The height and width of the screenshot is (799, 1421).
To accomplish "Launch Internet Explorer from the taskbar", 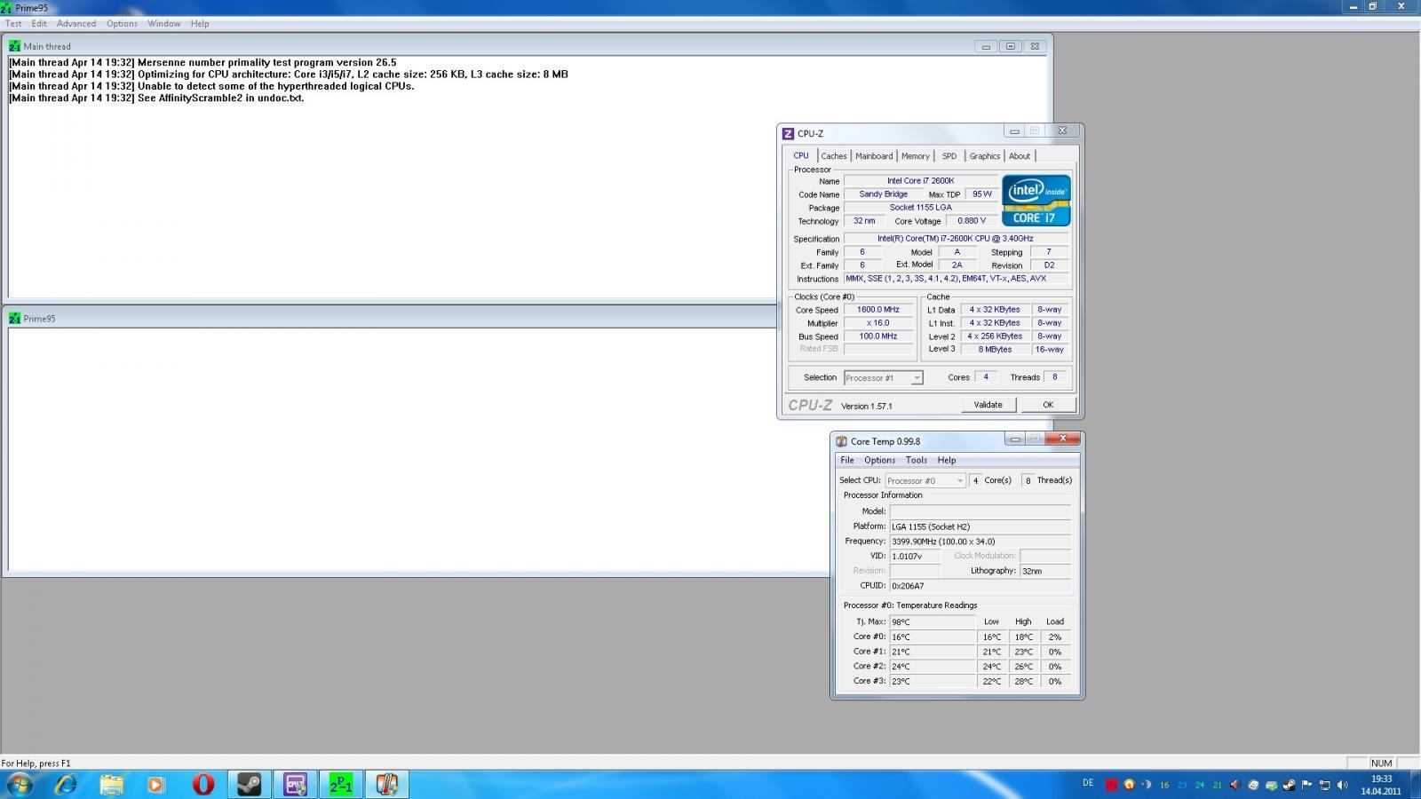I will pos(66,785).
